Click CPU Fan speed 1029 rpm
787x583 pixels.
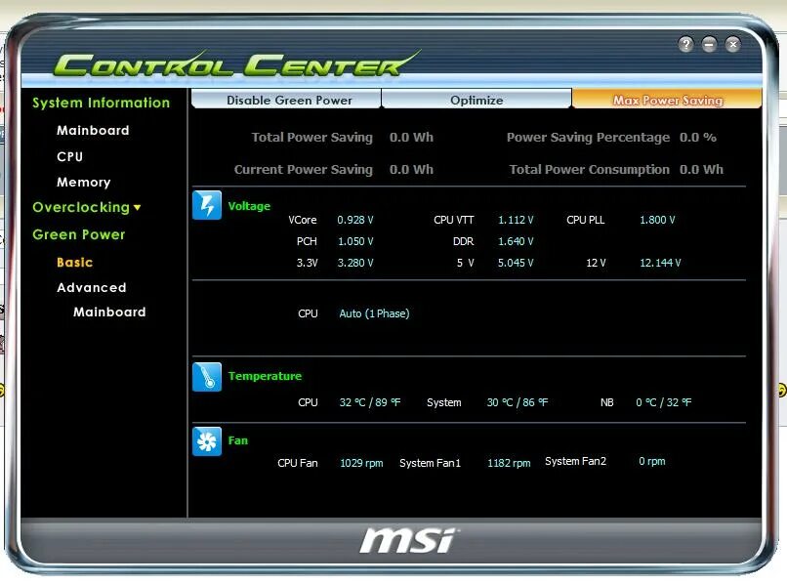tap(361, 463)
